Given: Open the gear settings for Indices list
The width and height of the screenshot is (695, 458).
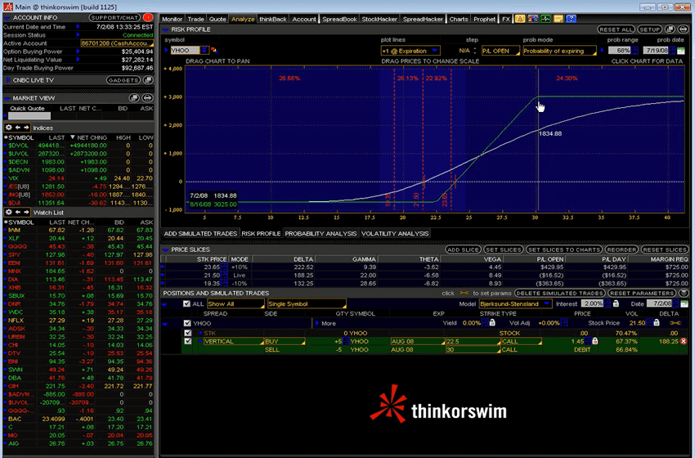Looking at the screenshot, I should (8, 128).
